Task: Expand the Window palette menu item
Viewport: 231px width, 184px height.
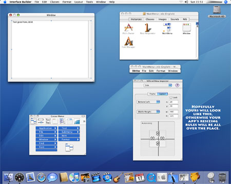Action: click(46, 140)
